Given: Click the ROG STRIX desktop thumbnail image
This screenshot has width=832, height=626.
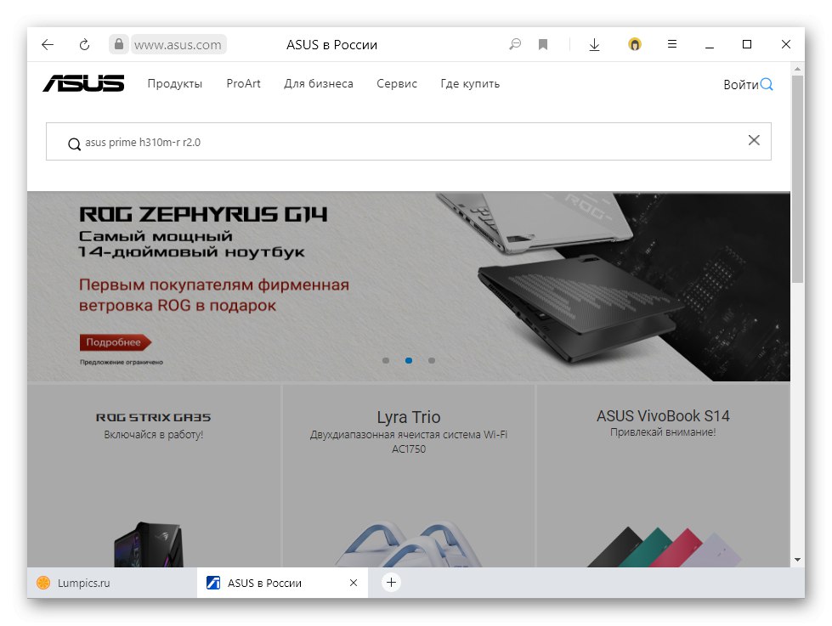Looking at the screenshot, I should tap(149, 544).
